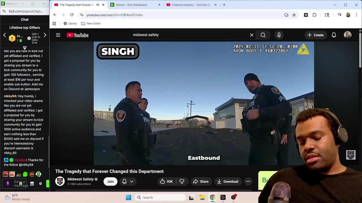Download the YouTube video

[228, 182]
